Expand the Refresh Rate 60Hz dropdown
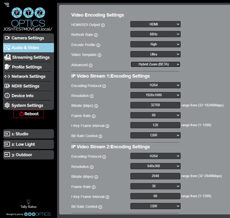This screenshot has height=218, width=230. click(155, 34)
